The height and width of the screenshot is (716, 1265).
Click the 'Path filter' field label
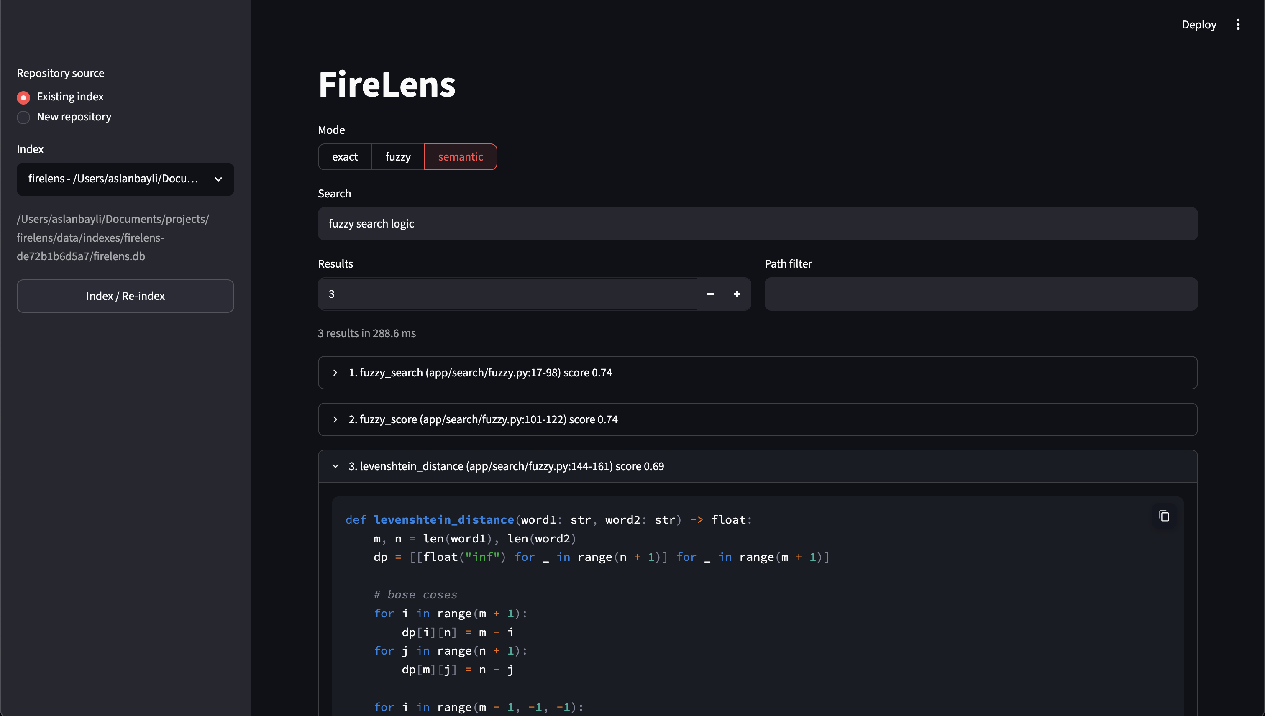coord(788,264)
